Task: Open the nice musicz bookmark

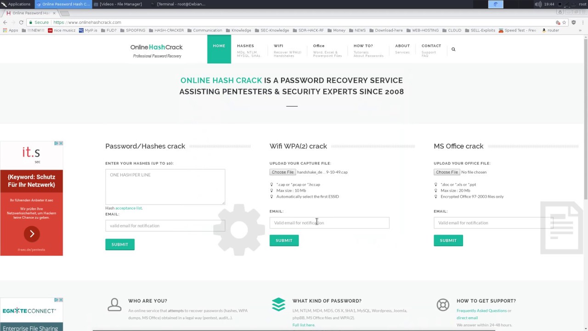Action: coord(62,30)
